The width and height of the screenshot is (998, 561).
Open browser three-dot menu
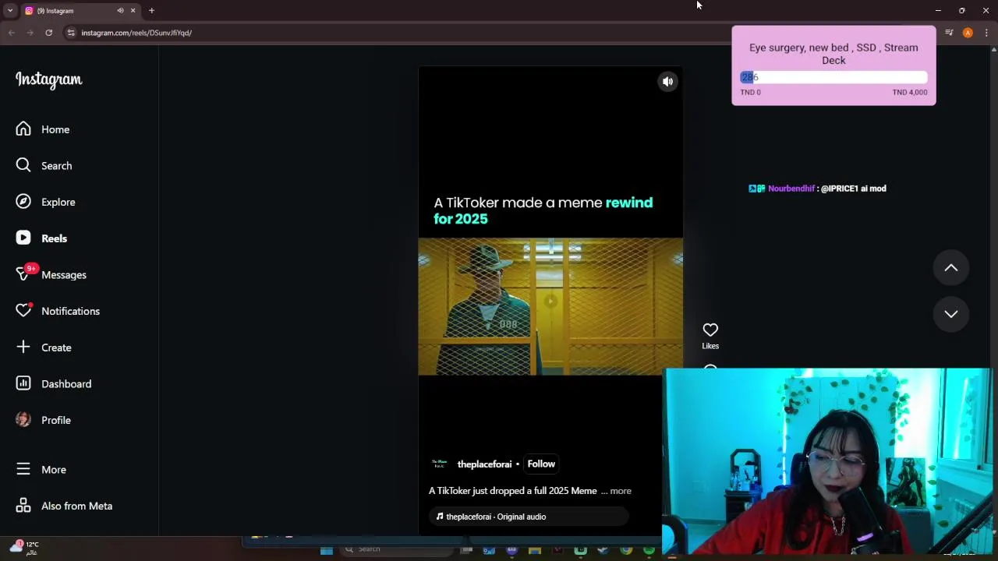pyautogui.click(x=986, y=33)
